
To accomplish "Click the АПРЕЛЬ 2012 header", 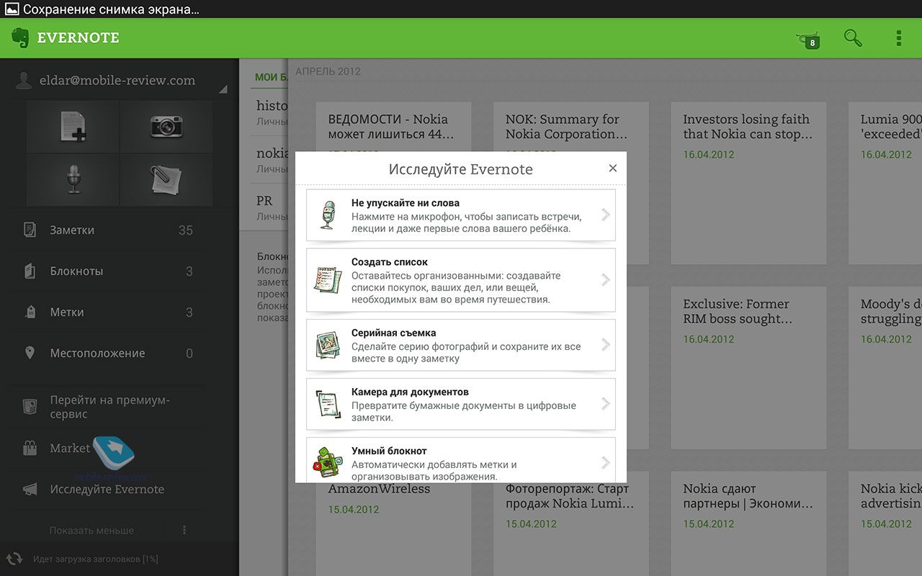I will pos(328,71).
